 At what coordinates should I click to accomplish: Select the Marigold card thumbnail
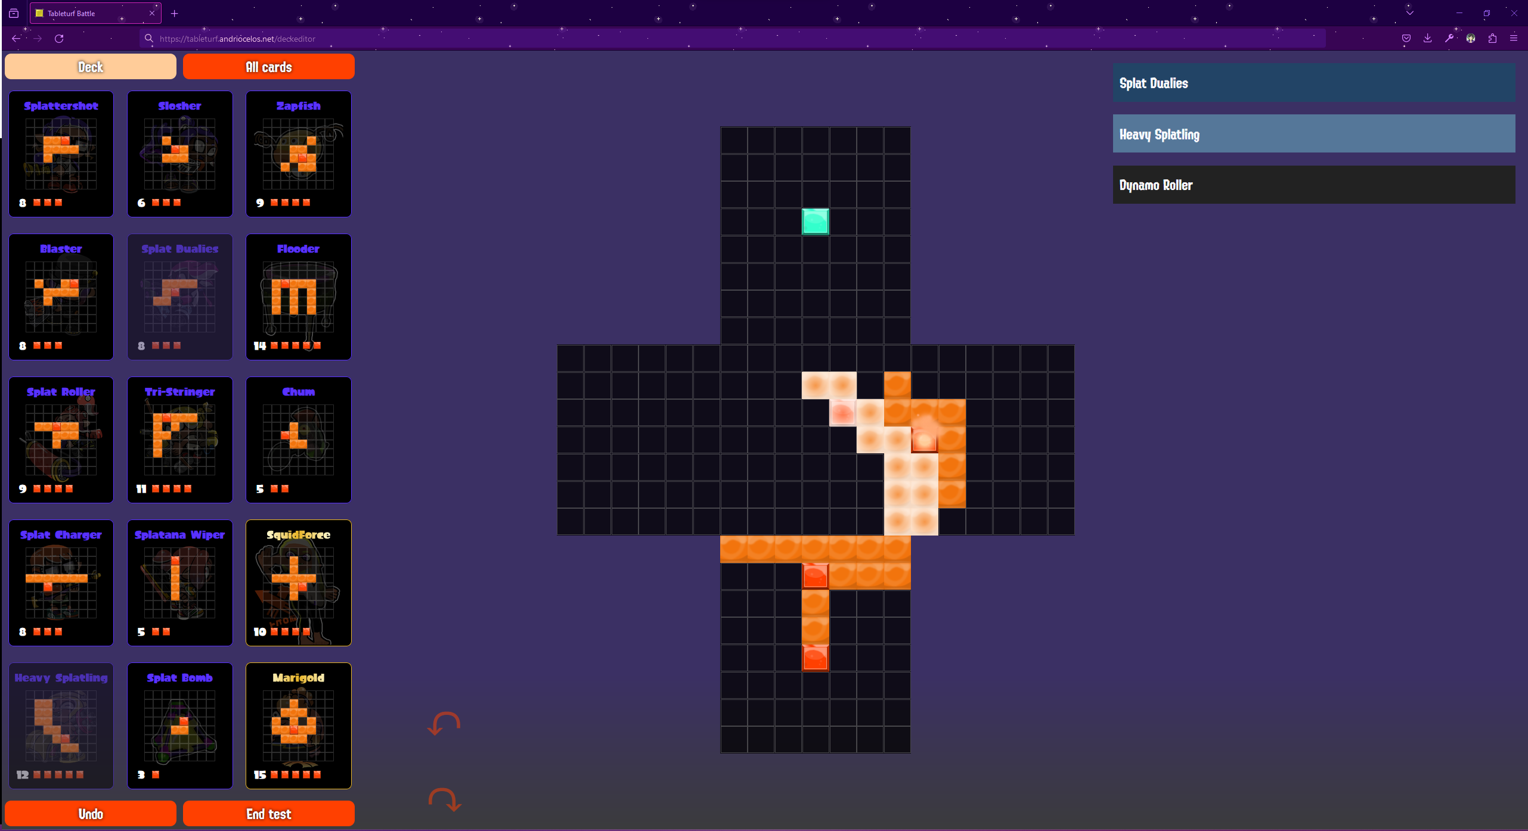pyautogui.click(x=298, y=726)
